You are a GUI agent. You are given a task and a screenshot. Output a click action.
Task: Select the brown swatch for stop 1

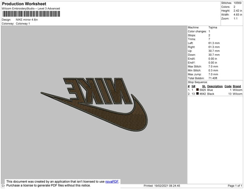pos(198,90)
